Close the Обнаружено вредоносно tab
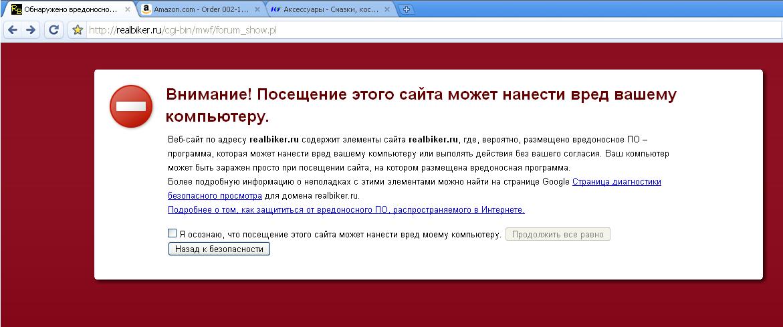The height and width of the screenshot is (327, 783). click(128, 9)
